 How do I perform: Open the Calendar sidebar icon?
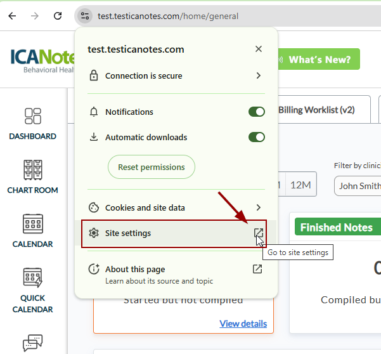[x=33, y=224]
